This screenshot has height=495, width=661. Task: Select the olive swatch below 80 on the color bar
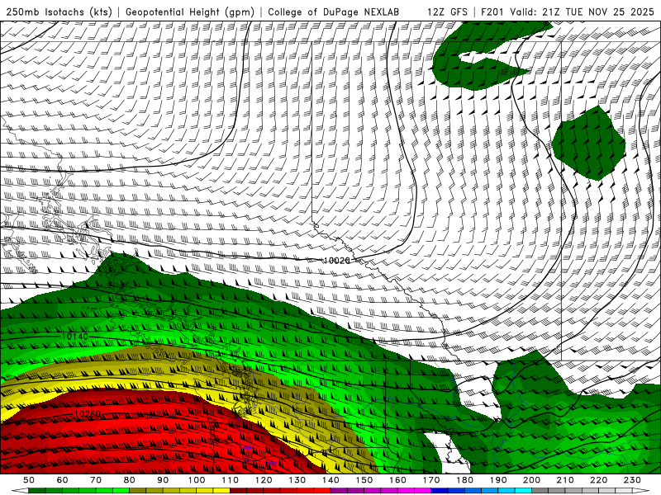click(137, 491)
